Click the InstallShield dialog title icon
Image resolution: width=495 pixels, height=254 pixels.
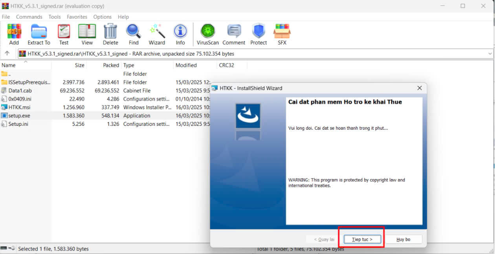[215, 88]
